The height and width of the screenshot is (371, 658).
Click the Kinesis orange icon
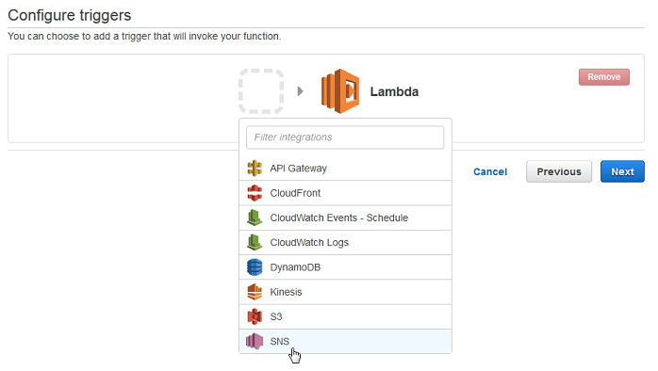coord(255,292)
